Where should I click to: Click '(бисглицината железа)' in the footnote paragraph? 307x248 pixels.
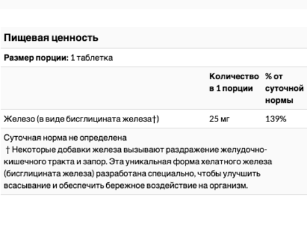(49, 174)
